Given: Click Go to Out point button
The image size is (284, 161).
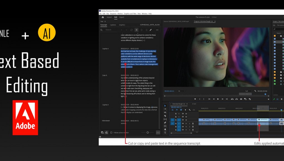Looking at the screenshot, I should click(227, 99).
